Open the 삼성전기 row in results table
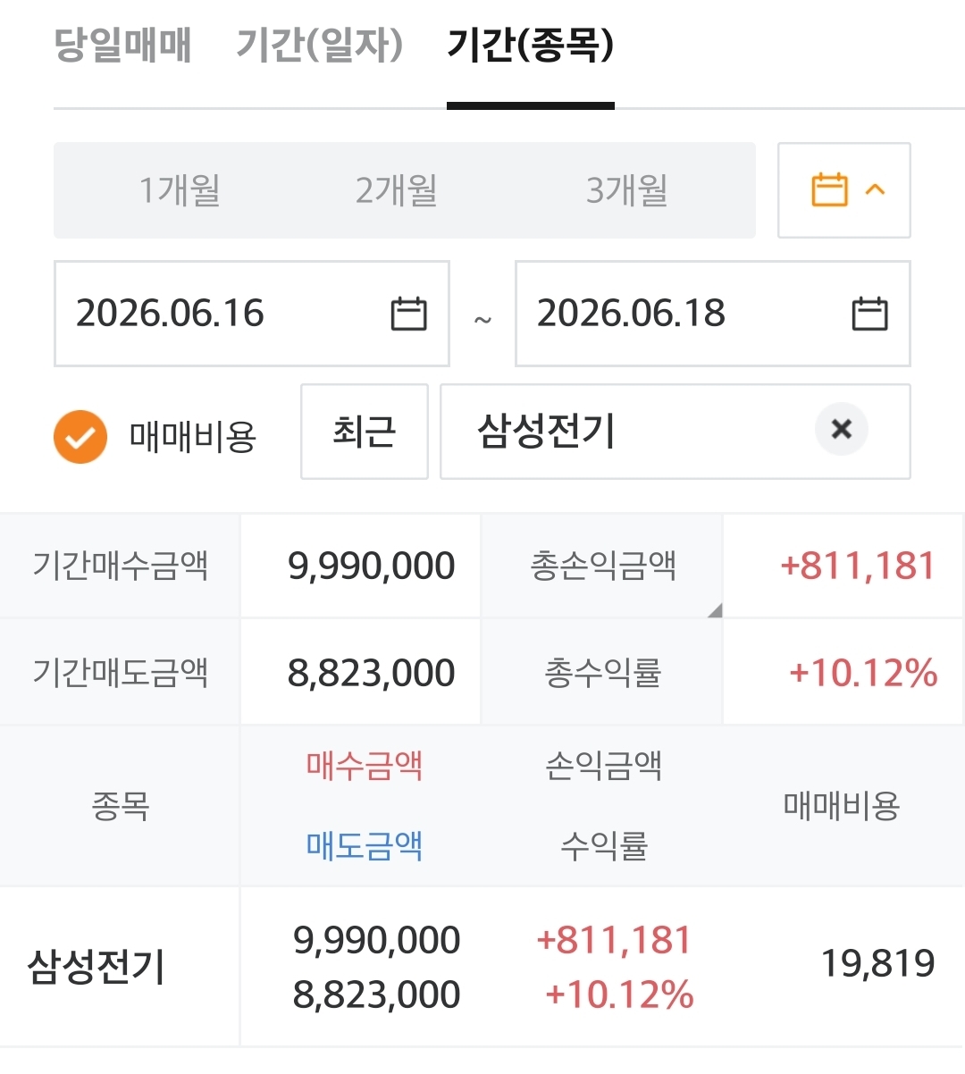Screen dimensions: 965x1074 [x=482, y=967]
